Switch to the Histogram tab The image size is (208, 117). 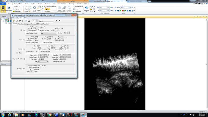coord(27,24)
